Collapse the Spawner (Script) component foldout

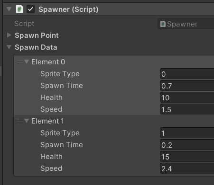(9, 9)
